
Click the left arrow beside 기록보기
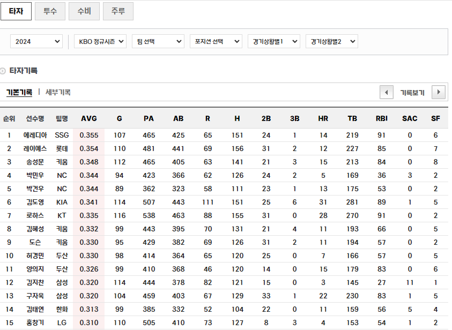[x=387, y=92]
